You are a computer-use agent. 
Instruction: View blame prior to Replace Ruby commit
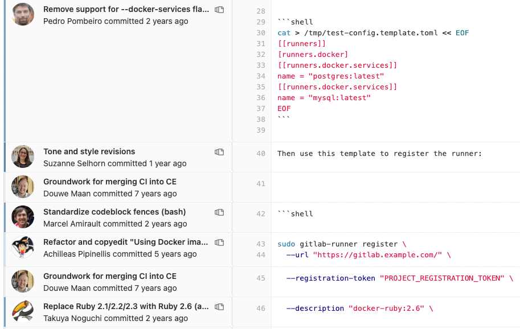(x=219, y=307)
